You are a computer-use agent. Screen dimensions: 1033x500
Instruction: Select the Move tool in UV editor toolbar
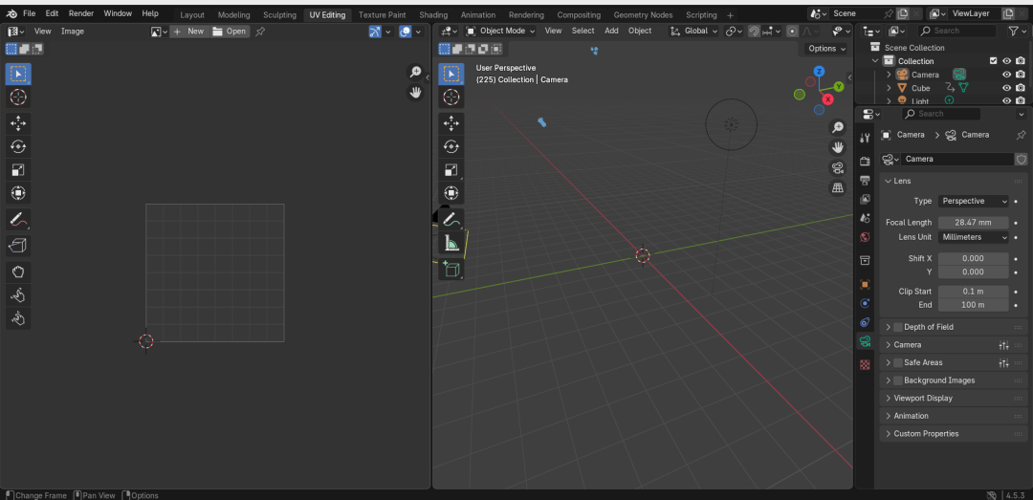click(18, 123)
